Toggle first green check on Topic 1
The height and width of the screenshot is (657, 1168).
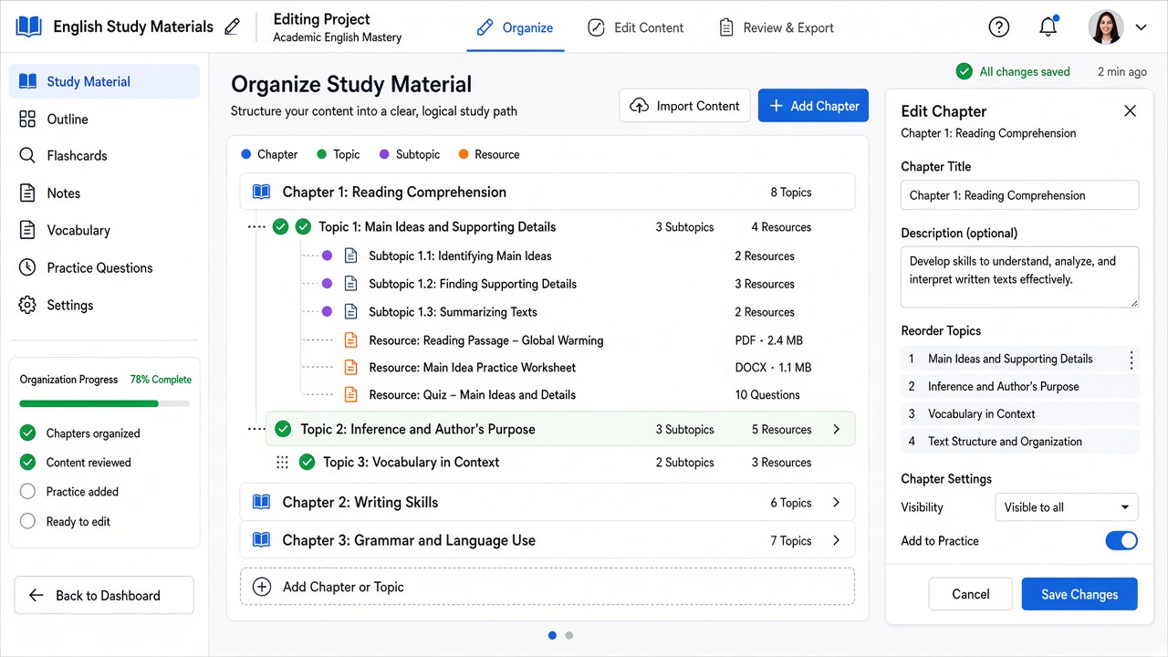tap(281, 226)
